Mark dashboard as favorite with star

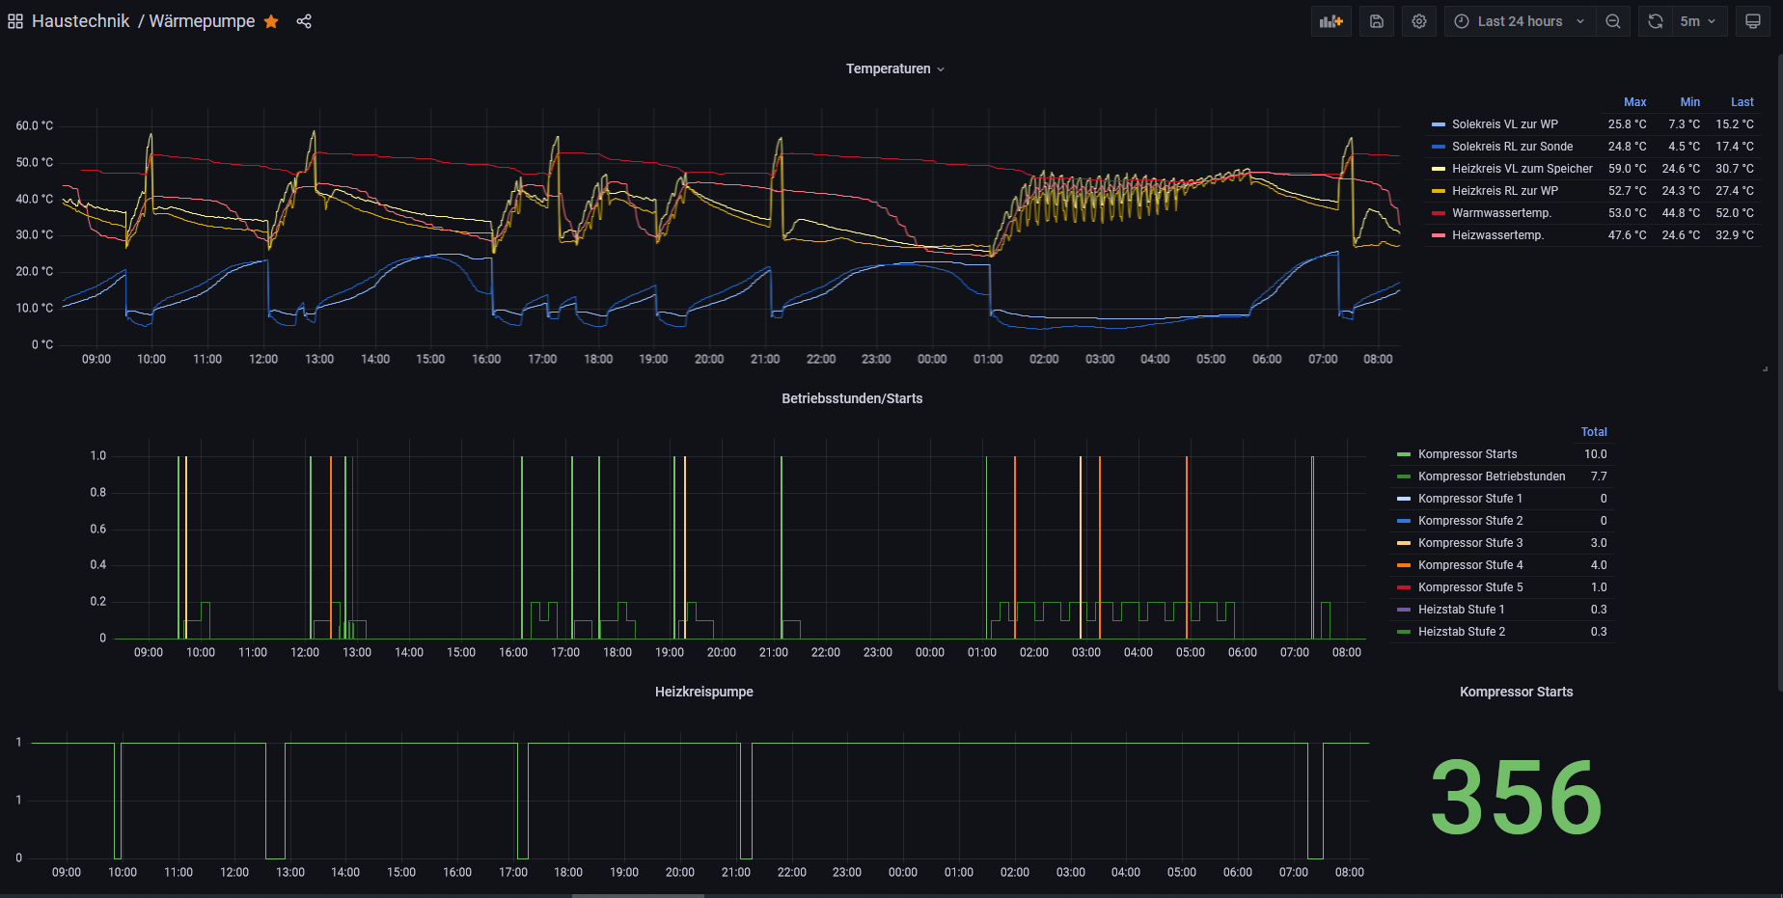pyautogui.click(x=271, y=21)
